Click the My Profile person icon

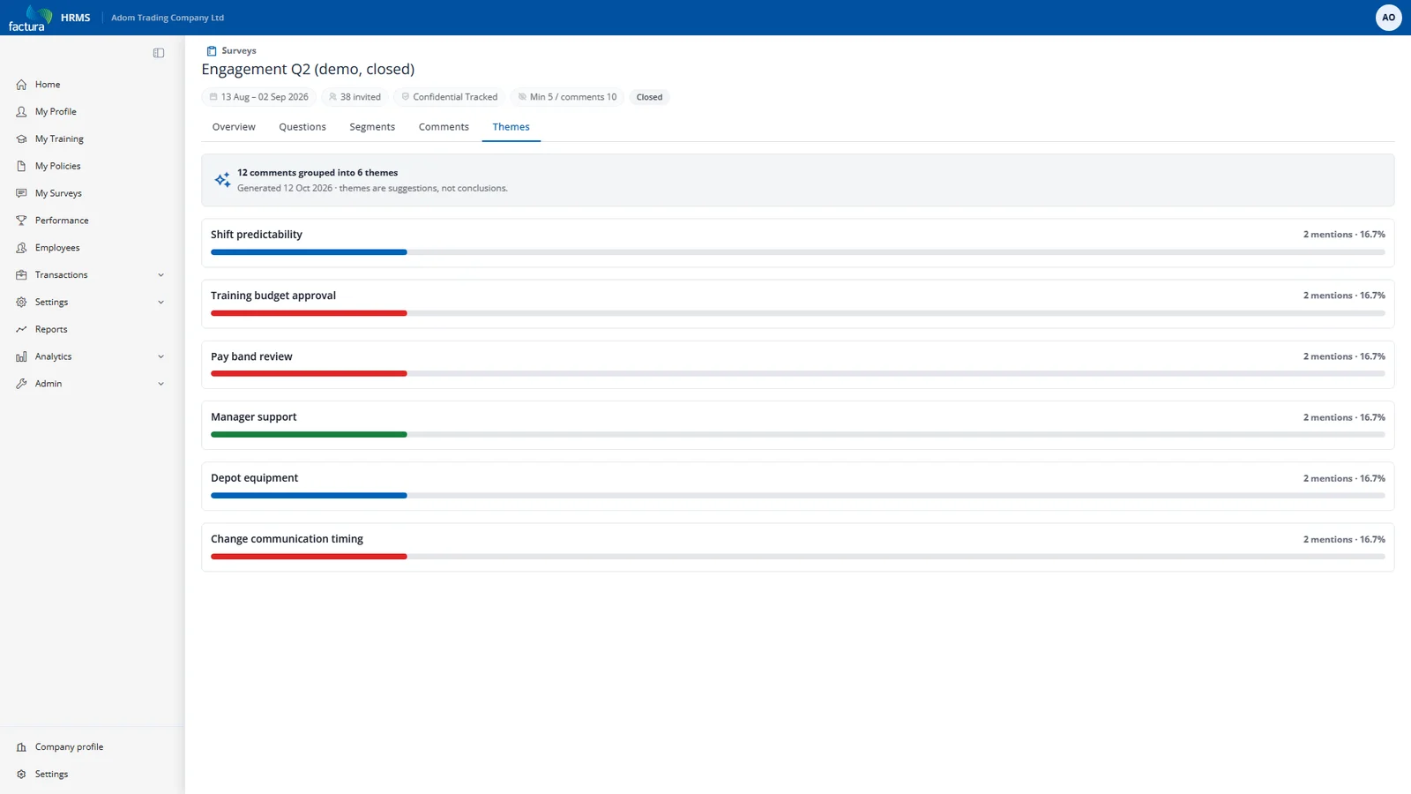[21, 112]
